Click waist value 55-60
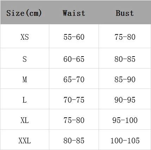This screenshot has height=150, width=151. [74, 37]
